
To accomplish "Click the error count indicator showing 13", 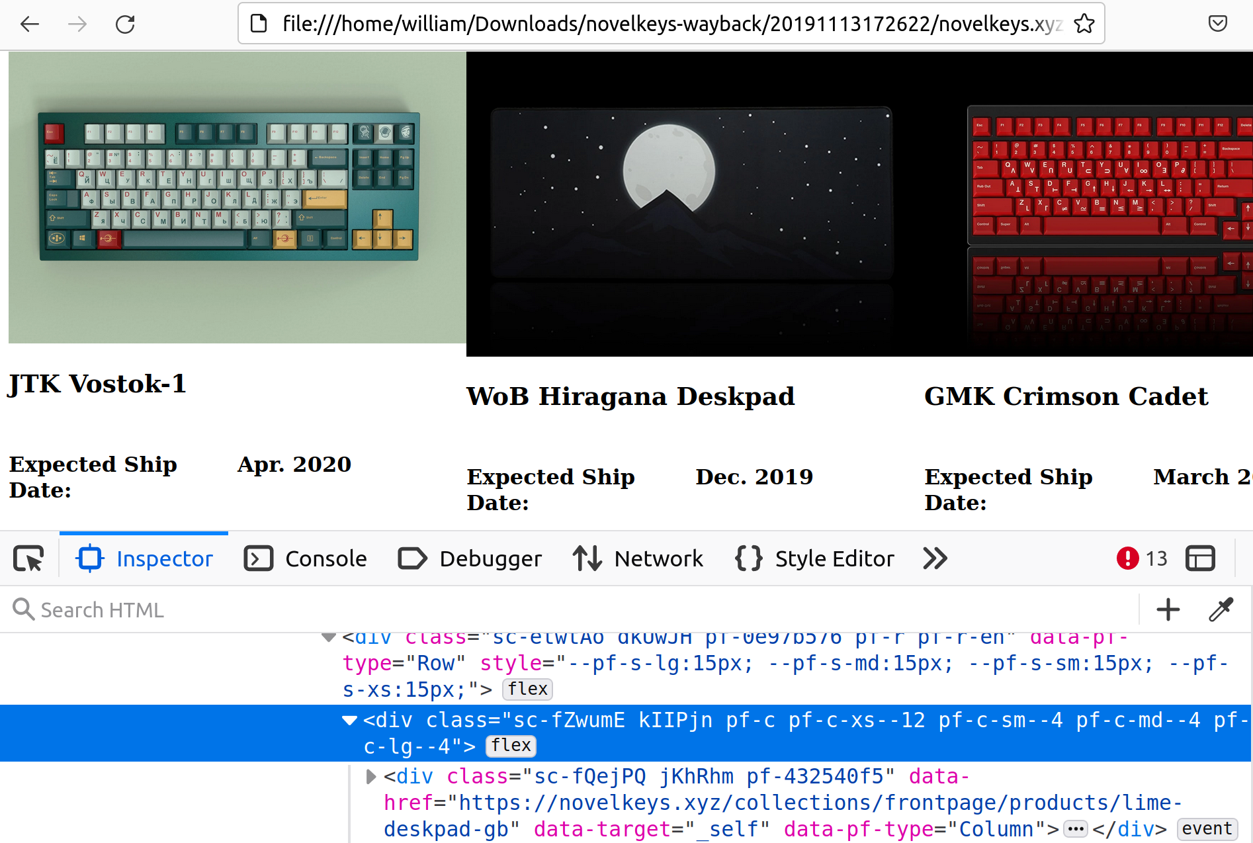I will click(1141, 558).
